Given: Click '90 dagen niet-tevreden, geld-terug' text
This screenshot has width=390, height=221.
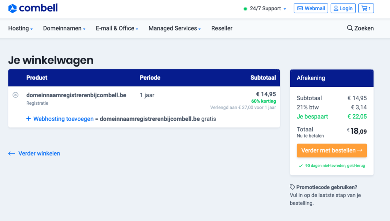Looking at the screenshot, I should point(335,165).
